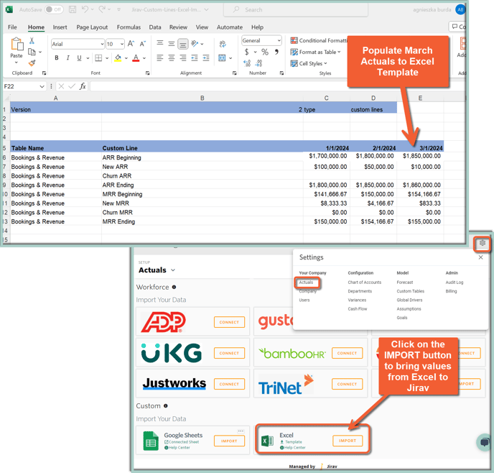
Task: Click the Accounting dollar format icon
Action: point(247,52)
